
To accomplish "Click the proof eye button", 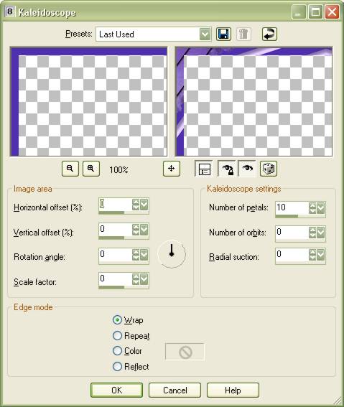I will 247,169.
